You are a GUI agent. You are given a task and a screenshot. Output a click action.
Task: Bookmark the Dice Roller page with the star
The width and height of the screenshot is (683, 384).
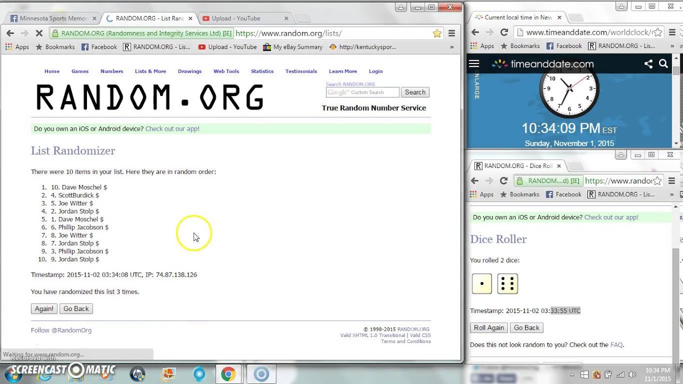[x=658, y=181]
